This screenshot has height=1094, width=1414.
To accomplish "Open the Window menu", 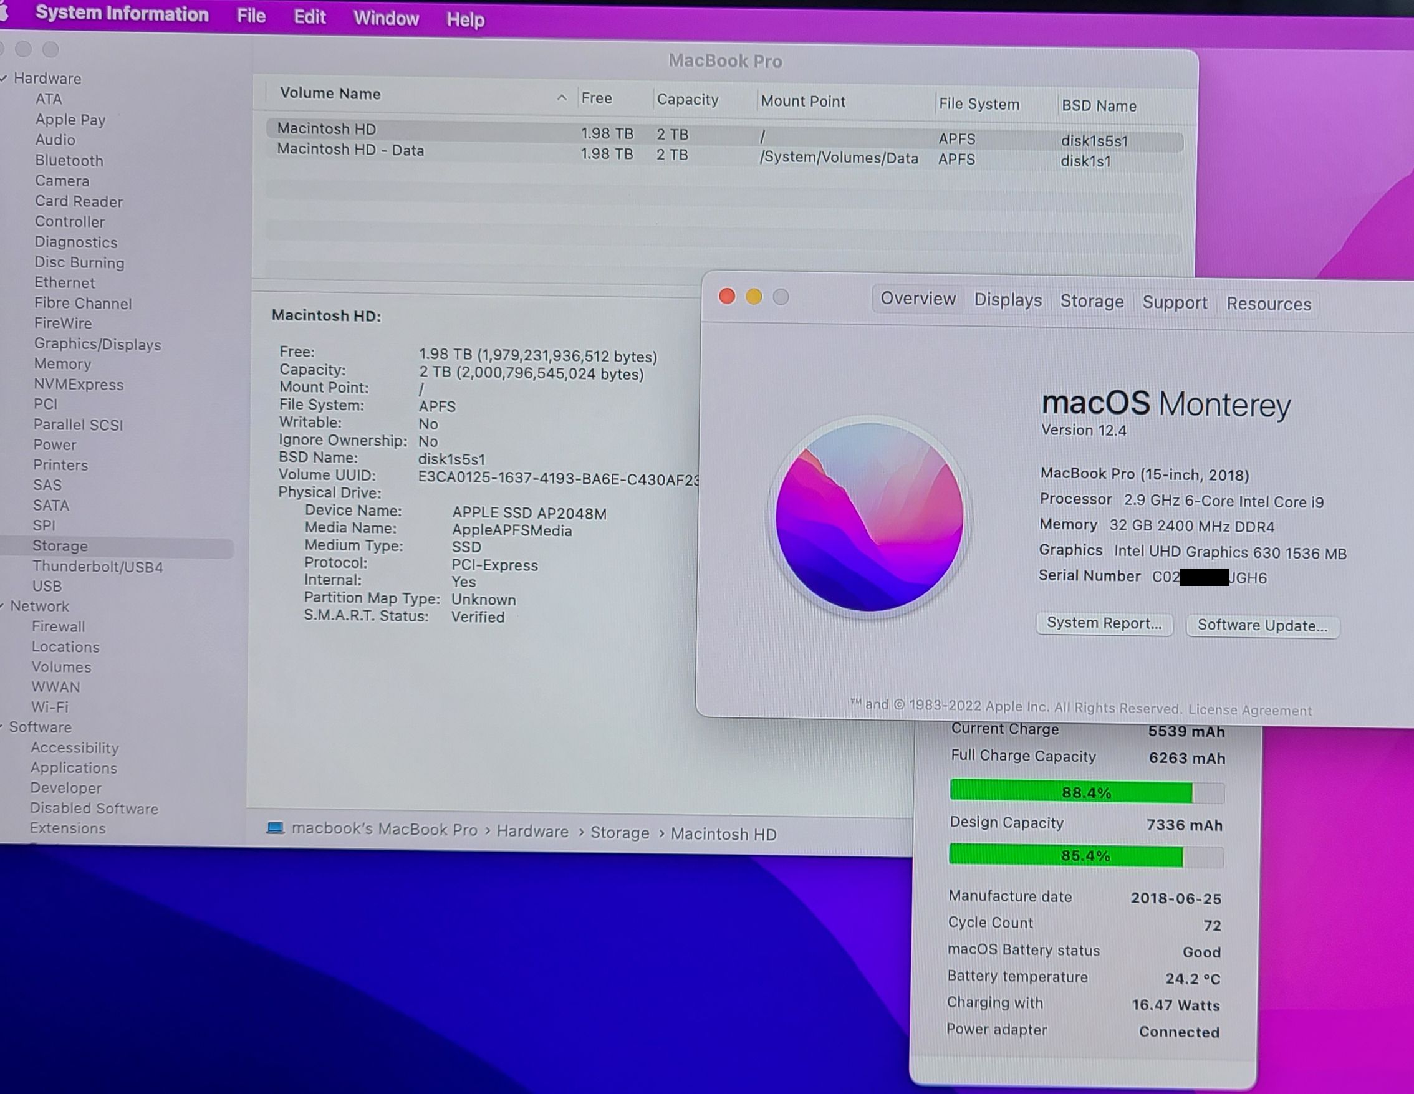I will tap(386, 18).
